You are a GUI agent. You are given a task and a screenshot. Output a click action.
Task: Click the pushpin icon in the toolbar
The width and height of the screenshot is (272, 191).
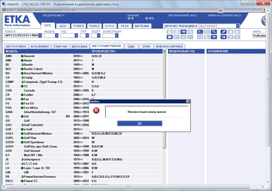[x=223, y=32]
